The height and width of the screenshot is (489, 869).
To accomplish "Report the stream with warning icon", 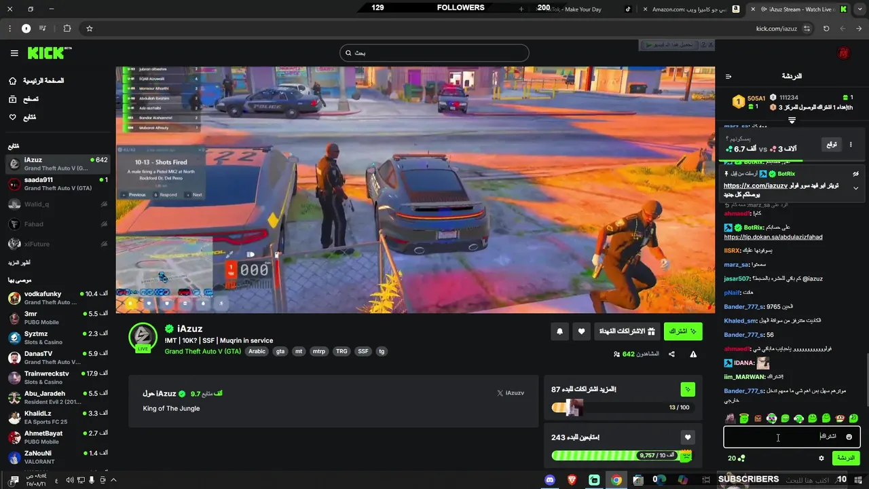I will click(x=693, y=354).
